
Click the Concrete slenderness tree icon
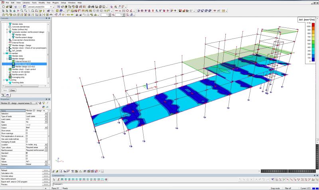click(10, 27)
